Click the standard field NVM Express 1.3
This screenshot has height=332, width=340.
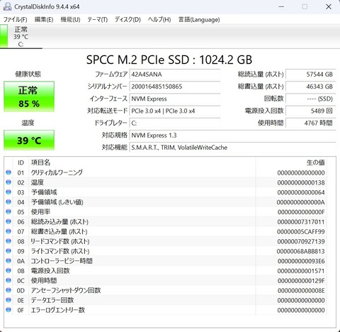point(232,135)
